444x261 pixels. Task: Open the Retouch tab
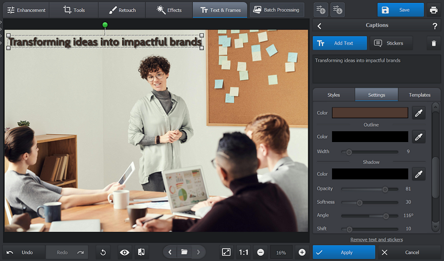pos(122,10)
